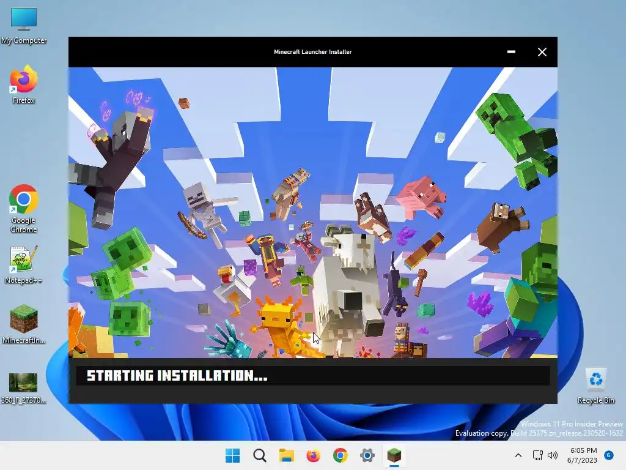Open the network status tray icon
The height and width of the screenshot is (470, 626).
(x=538, y=455)
